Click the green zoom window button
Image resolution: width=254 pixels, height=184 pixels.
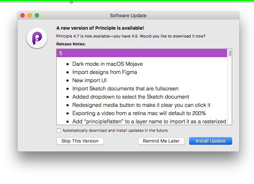[37, 15]
